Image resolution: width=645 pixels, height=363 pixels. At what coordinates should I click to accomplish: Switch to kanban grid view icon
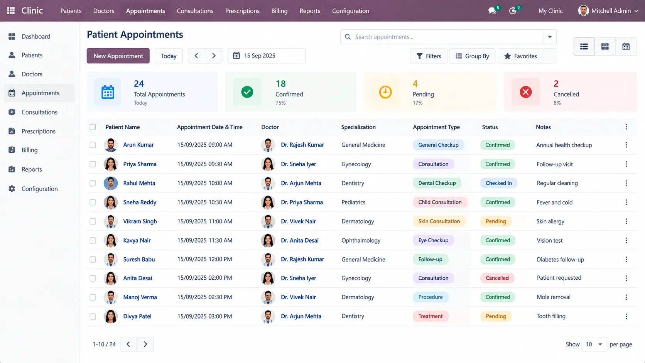pos(605,47)
